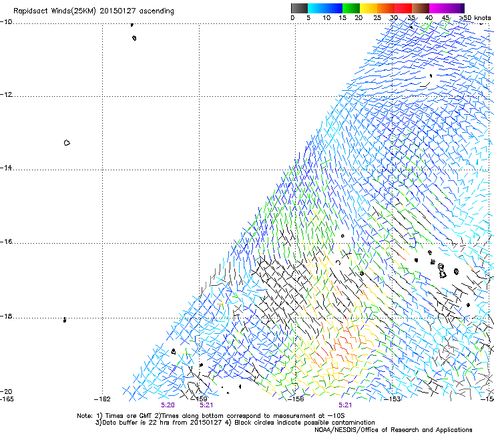Select the orange 25-30 knots legend swatch
This screenshot has width=494, height=434.
[x=386, y=8]
